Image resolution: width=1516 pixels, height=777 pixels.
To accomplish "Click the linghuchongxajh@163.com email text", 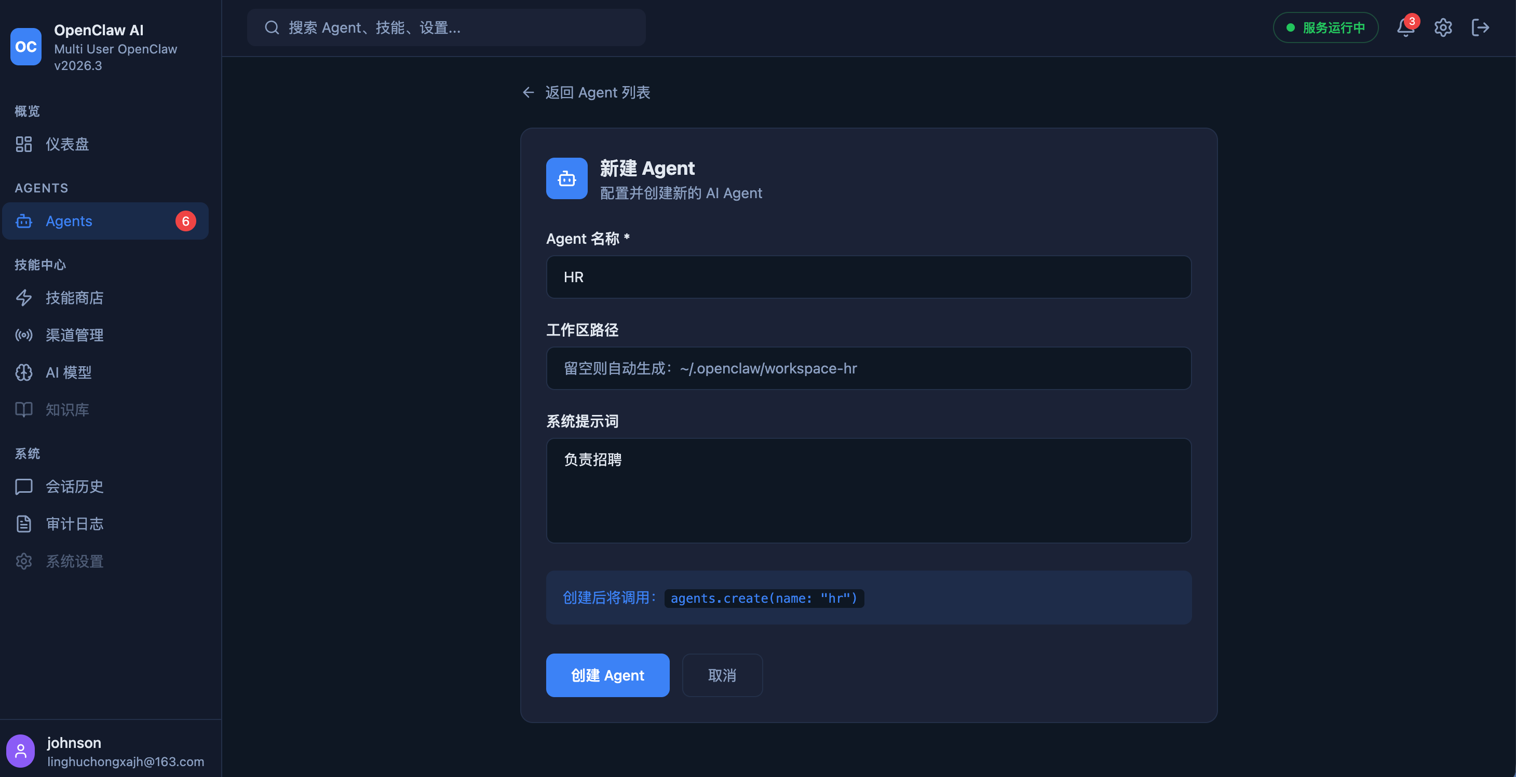I will 126,762.
